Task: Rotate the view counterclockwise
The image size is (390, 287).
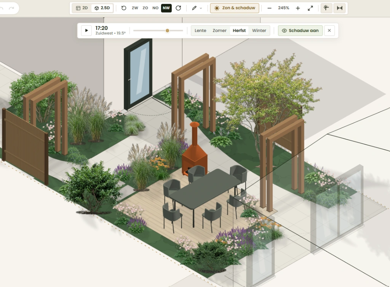Action: (124, 8)
